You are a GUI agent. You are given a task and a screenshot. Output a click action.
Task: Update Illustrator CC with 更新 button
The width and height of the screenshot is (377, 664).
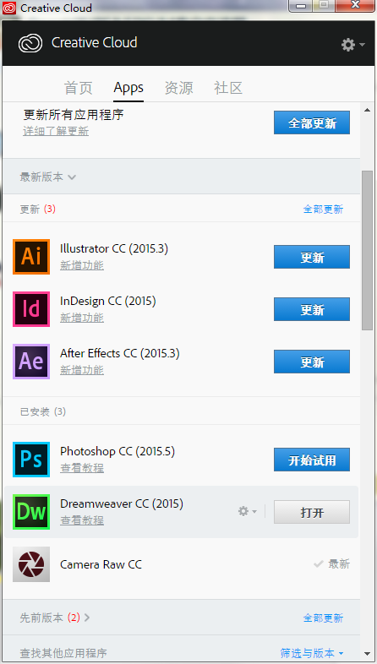click(x=312, y=257)
